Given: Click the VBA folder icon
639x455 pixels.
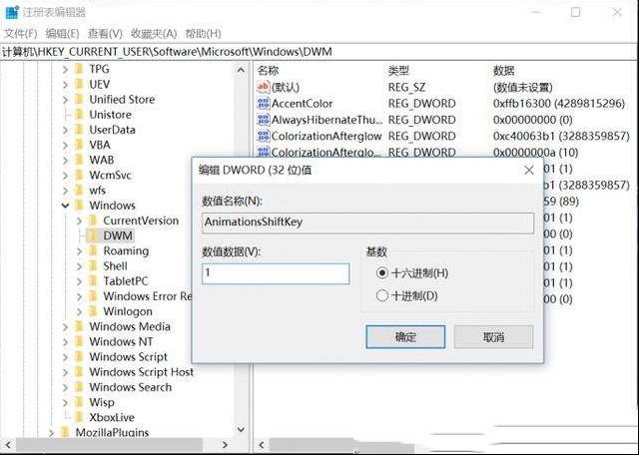Looking at the screenshot, I should [x=80, y=145].
